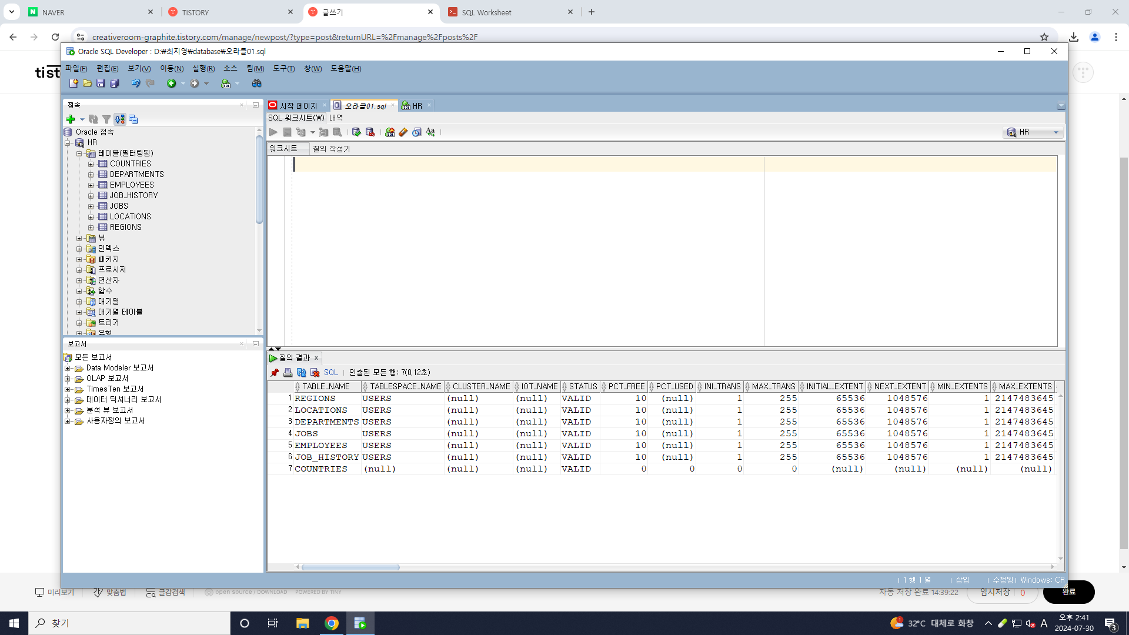Click the horizontal scrollbar of result grid

click(351, 567)
